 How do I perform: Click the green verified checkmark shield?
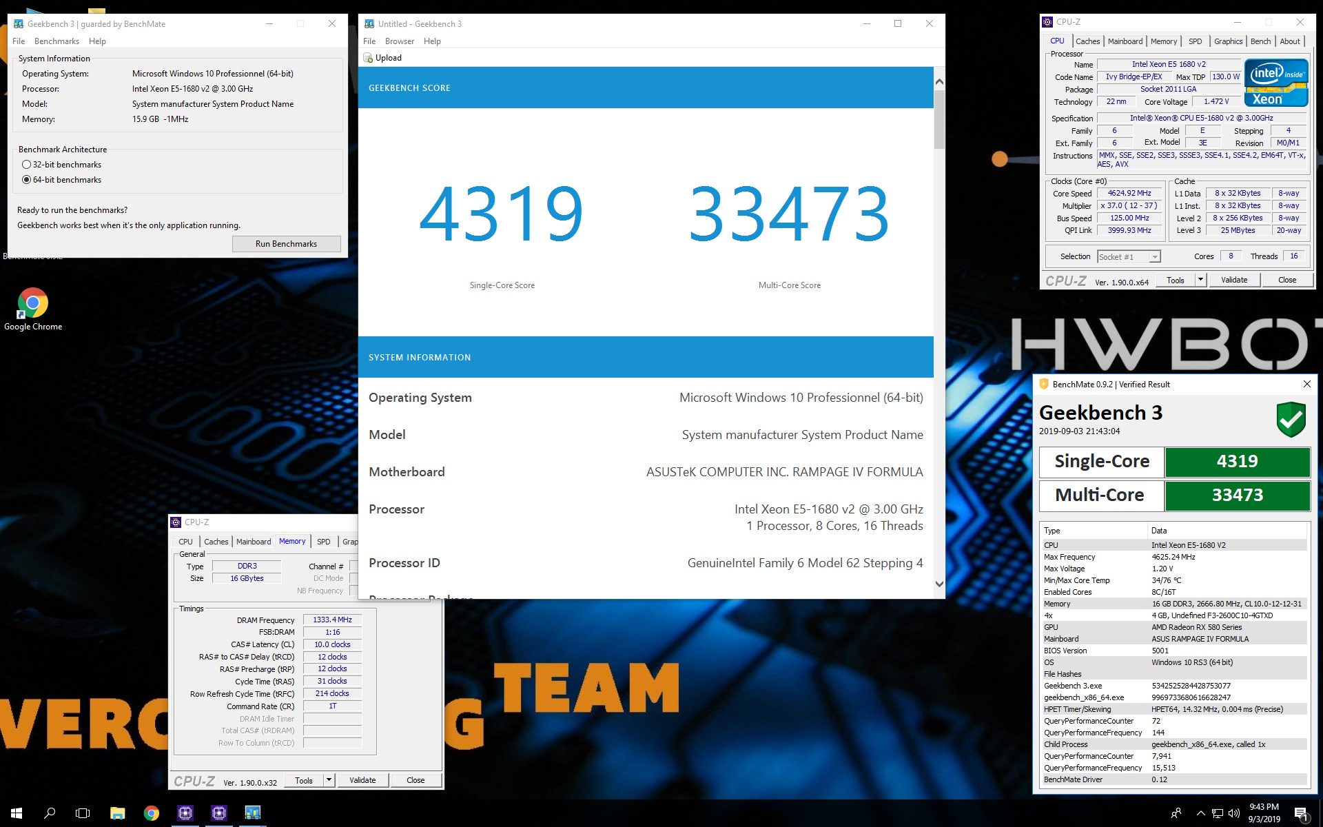(1291, 419)
